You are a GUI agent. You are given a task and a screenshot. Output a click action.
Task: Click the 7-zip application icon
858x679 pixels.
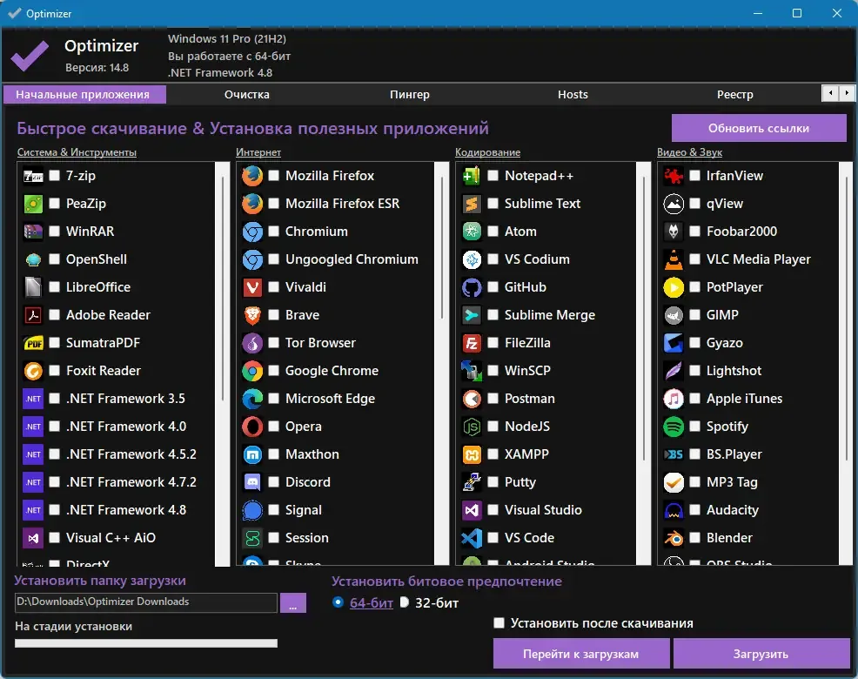tap(33, 177)
